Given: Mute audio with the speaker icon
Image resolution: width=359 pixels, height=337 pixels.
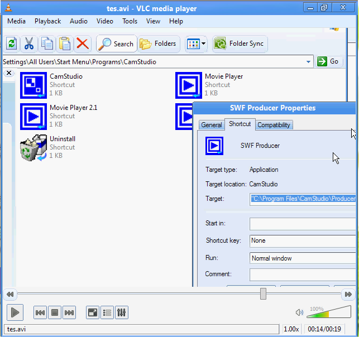Looking at the screenshot, I should pyautogui.click(x=299, y=312).
